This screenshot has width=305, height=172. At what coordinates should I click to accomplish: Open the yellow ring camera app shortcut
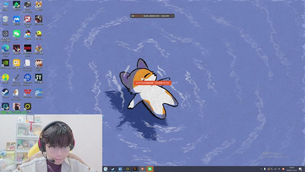pyautogui.click(x=27, y=107)
